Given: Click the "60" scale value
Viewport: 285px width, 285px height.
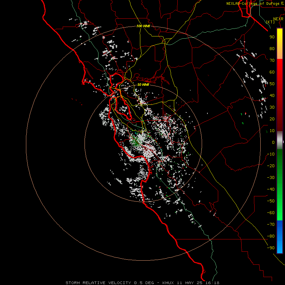Looking at the screenshot, I should 272,72.
